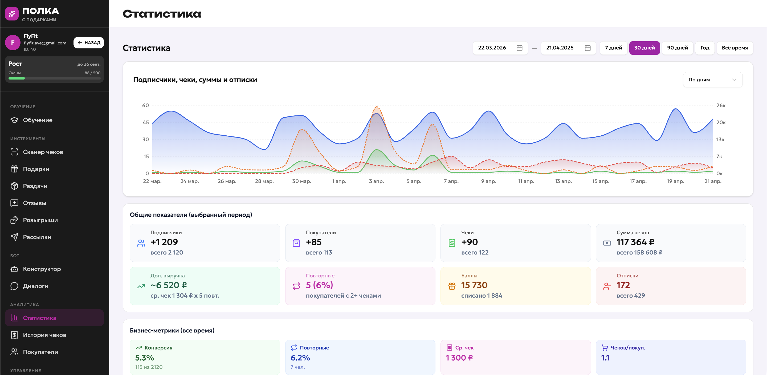Click the Сканер чеков scanner icon
Screen dimensions: 767x375
pyautogui.click(x=14, y=152)
